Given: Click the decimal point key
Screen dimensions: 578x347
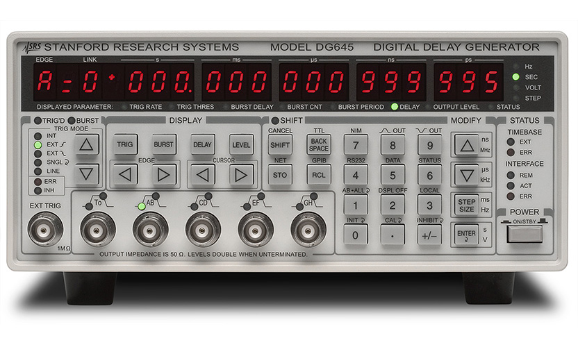Looking at the screenshot, I should point(393,235).
